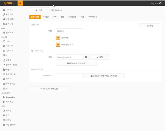Open 서비스들 (Services) sidebar item
The width and height of the screenshot is (165, 131).
[8, 102]
